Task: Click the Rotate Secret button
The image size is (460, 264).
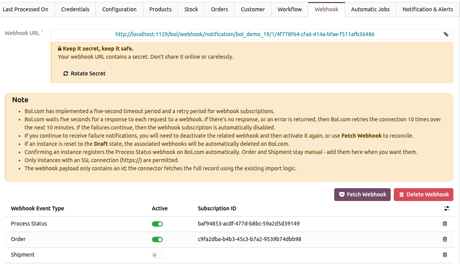Action: 85,73
